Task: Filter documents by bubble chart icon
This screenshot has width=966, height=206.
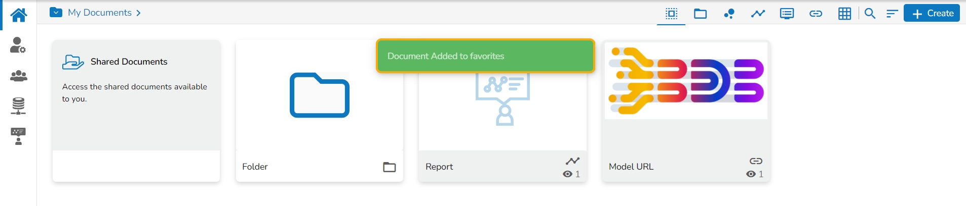Action: click(729, 14)
